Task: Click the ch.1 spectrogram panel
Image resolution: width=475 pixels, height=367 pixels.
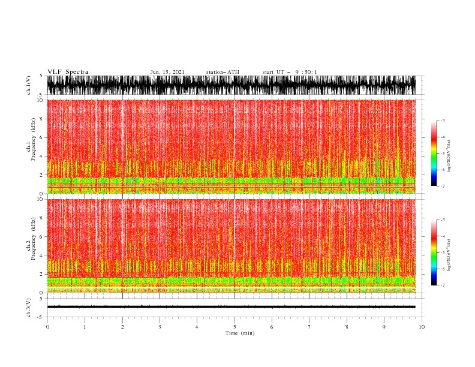Action: point(232,146)
